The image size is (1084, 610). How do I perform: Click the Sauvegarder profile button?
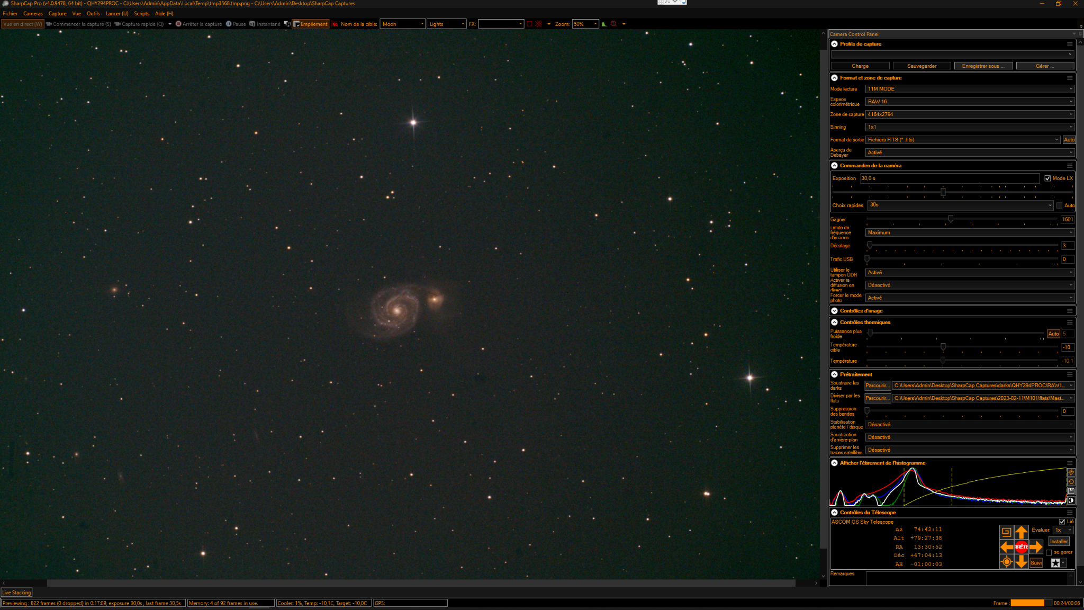(x=922, y=66)
